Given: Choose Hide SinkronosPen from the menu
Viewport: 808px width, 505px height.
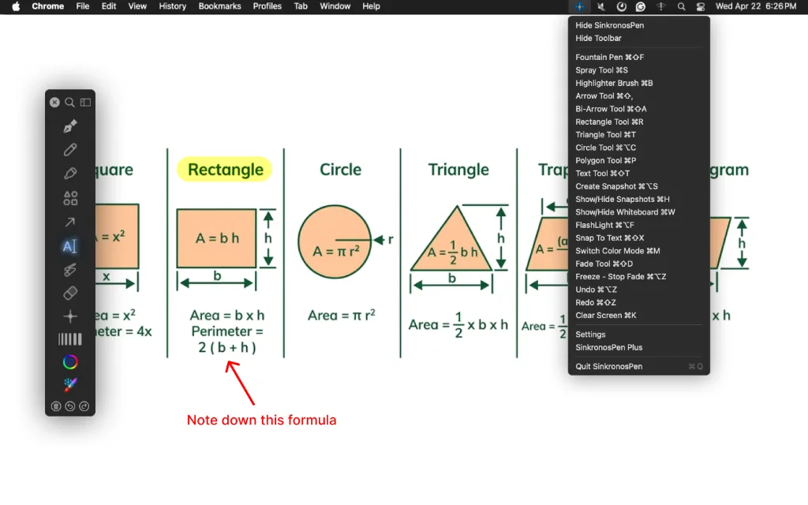Looking at the screenshot, I should click(x=639, y=25).
